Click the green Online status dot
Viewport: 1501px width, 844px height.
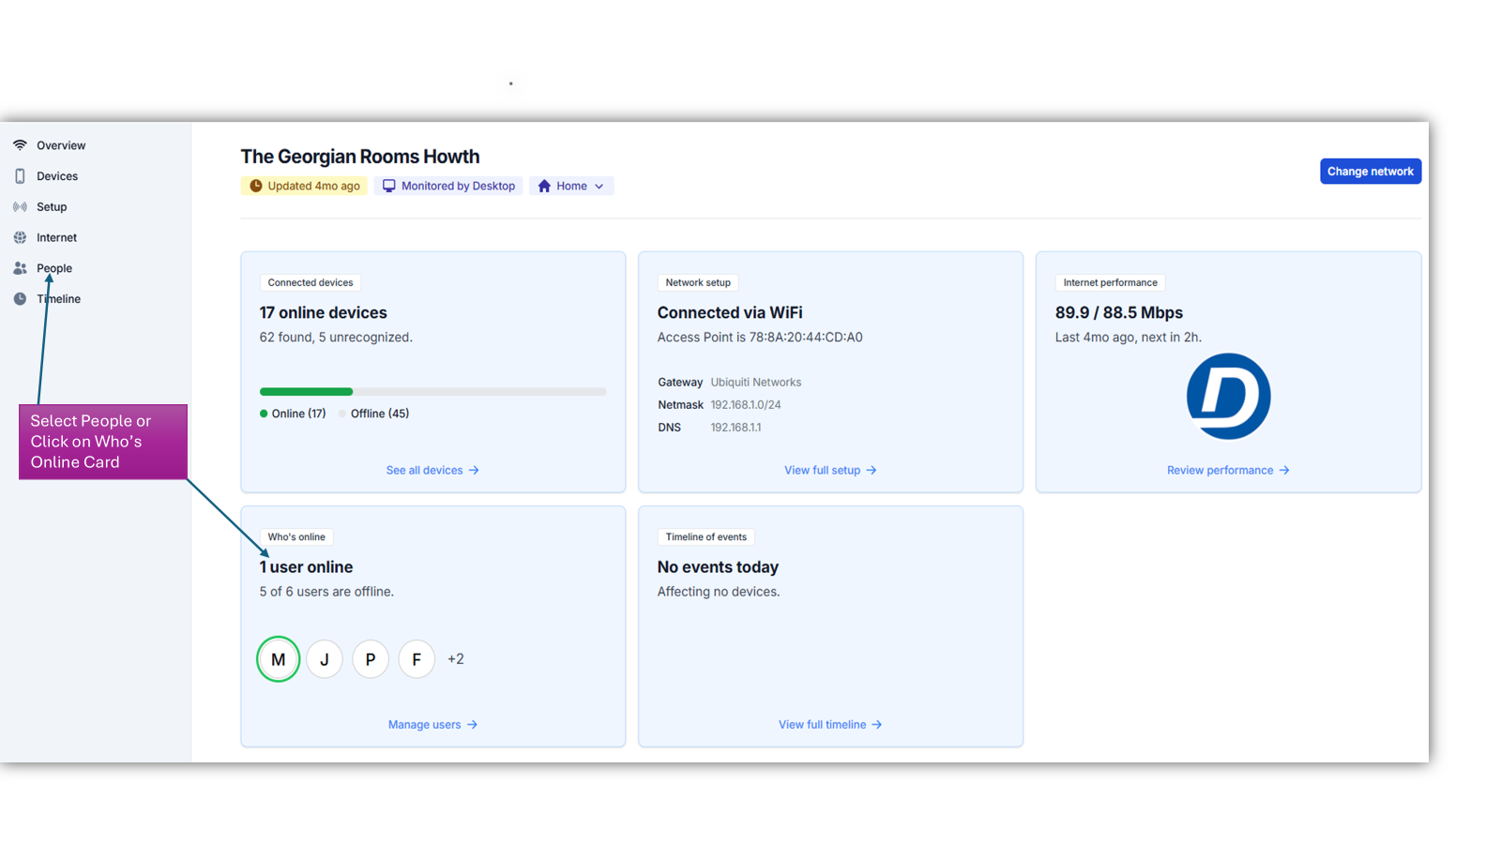(263, 413)
